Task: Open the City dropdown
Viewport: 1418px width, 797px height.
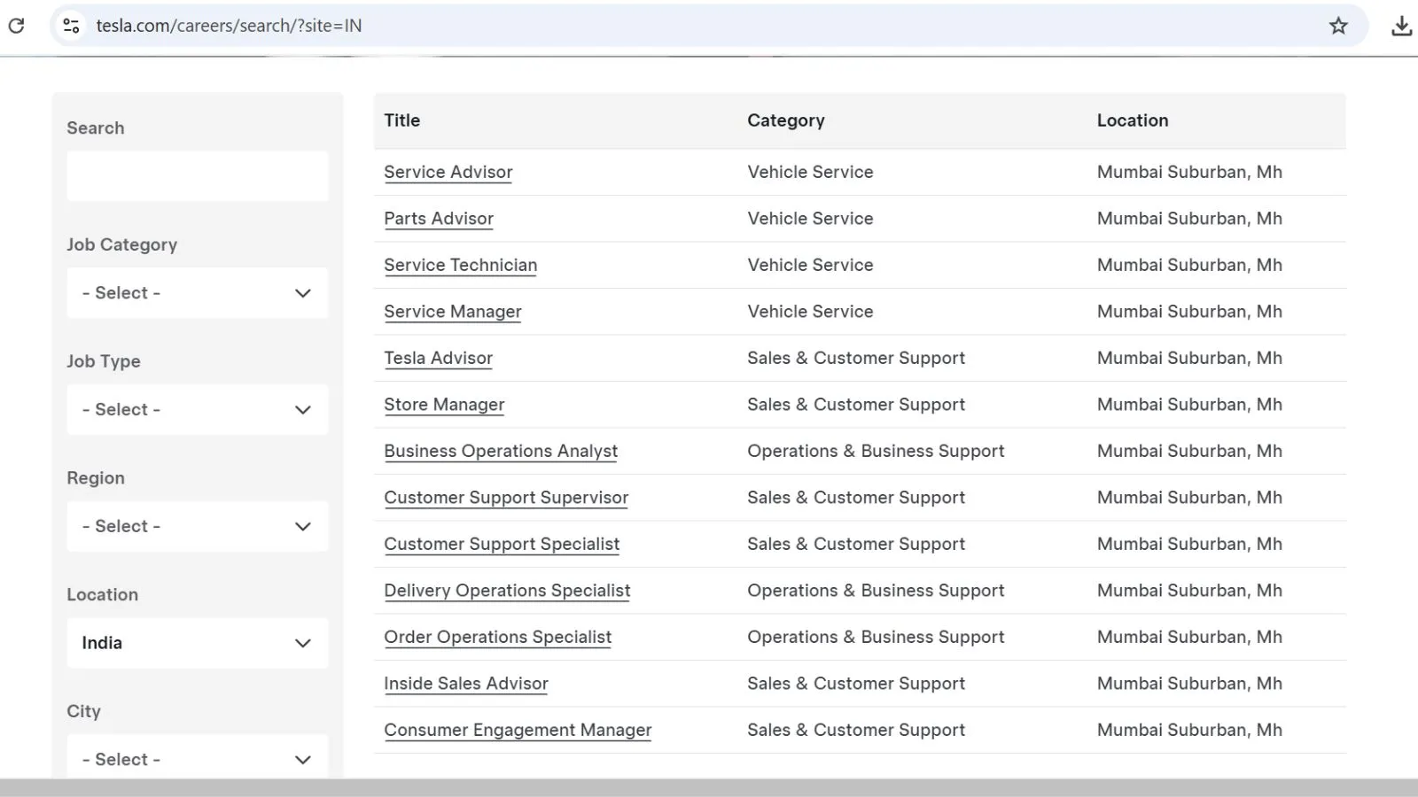Action: [x=198, y=758]
